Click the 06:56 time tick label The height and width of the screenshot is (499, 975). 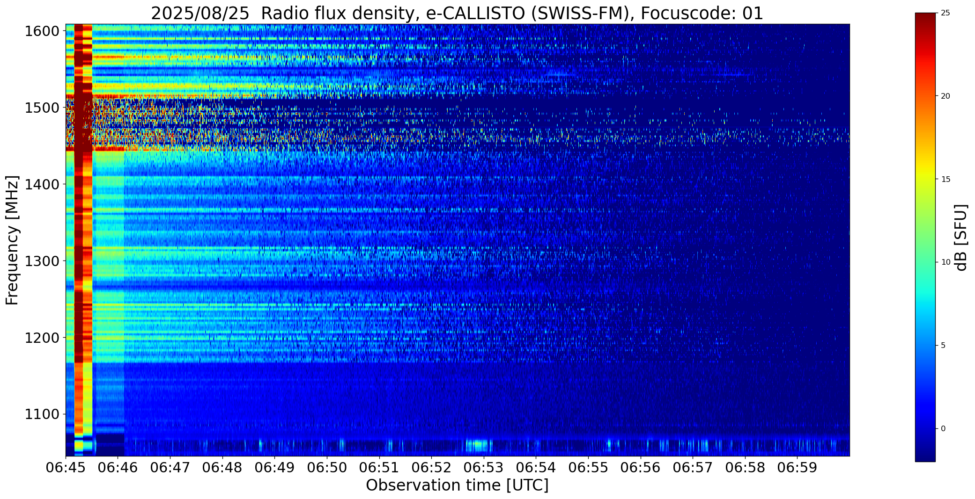(x=641, y=468)
